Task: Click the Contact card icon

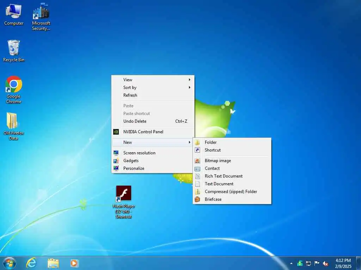Action: [197, 169]
